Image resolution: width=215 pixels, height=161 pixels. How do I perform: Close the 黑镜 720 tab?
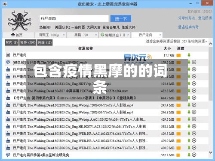click(96, 35)
